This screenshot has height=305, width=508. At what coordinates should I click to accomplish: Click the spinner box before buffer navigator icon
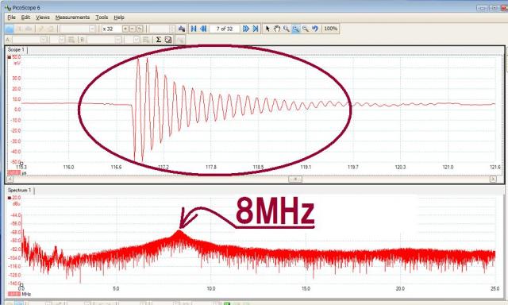[161, 29]
